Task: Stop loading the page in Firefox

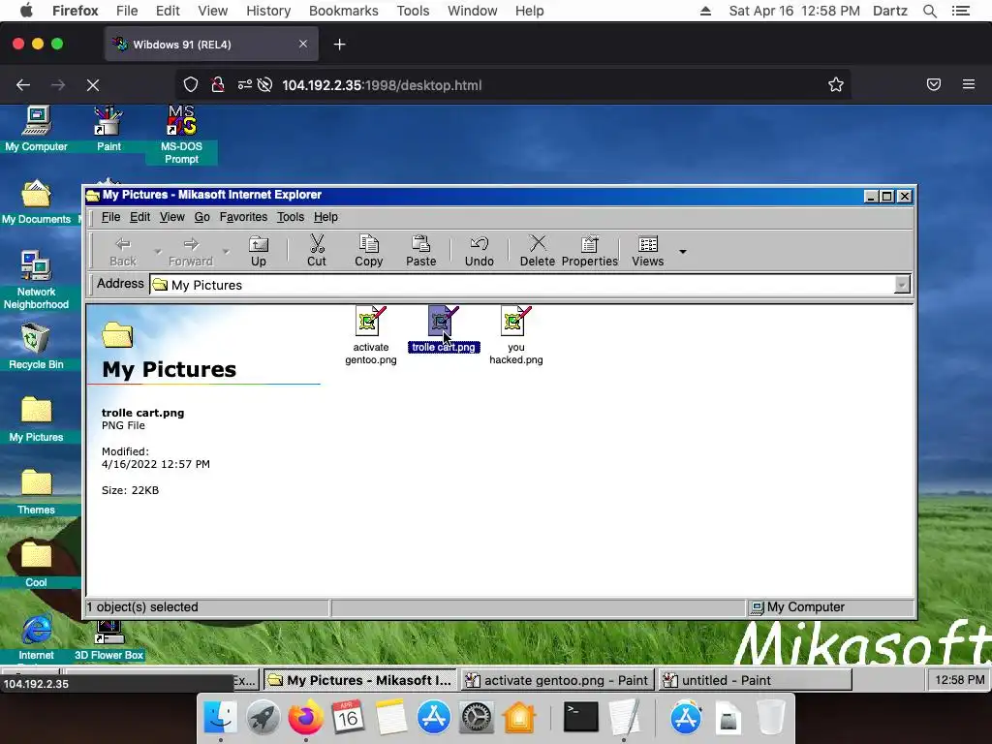Action: coord(92,85)
